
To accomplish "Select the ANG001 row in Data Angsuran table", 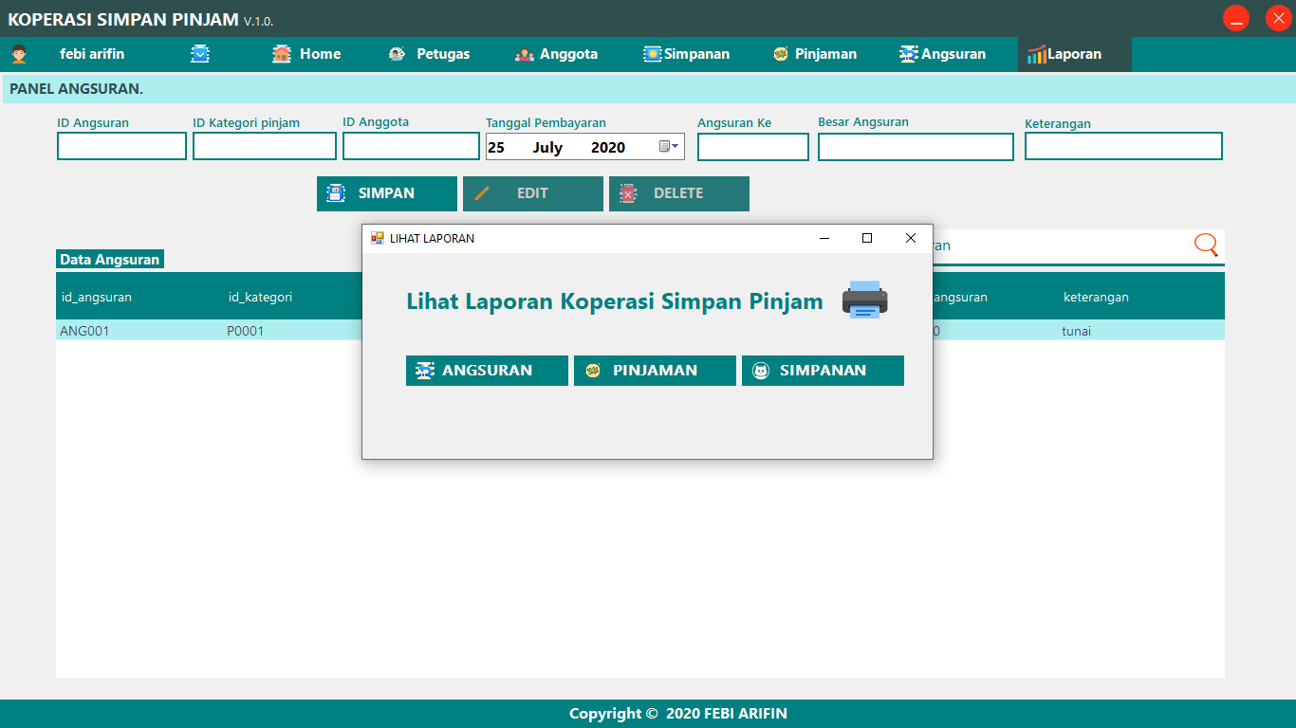I will point(142,330).
